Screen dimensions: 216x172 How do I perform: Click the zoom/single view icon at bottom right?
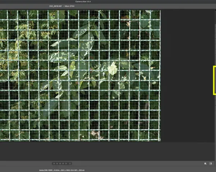(x=206, y=163)
